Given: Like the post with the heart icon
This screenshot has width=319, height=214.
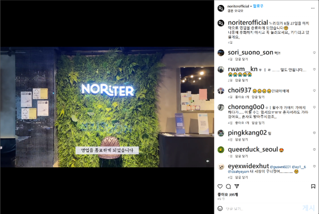Looking at the screenshot, I should point(220,186).
